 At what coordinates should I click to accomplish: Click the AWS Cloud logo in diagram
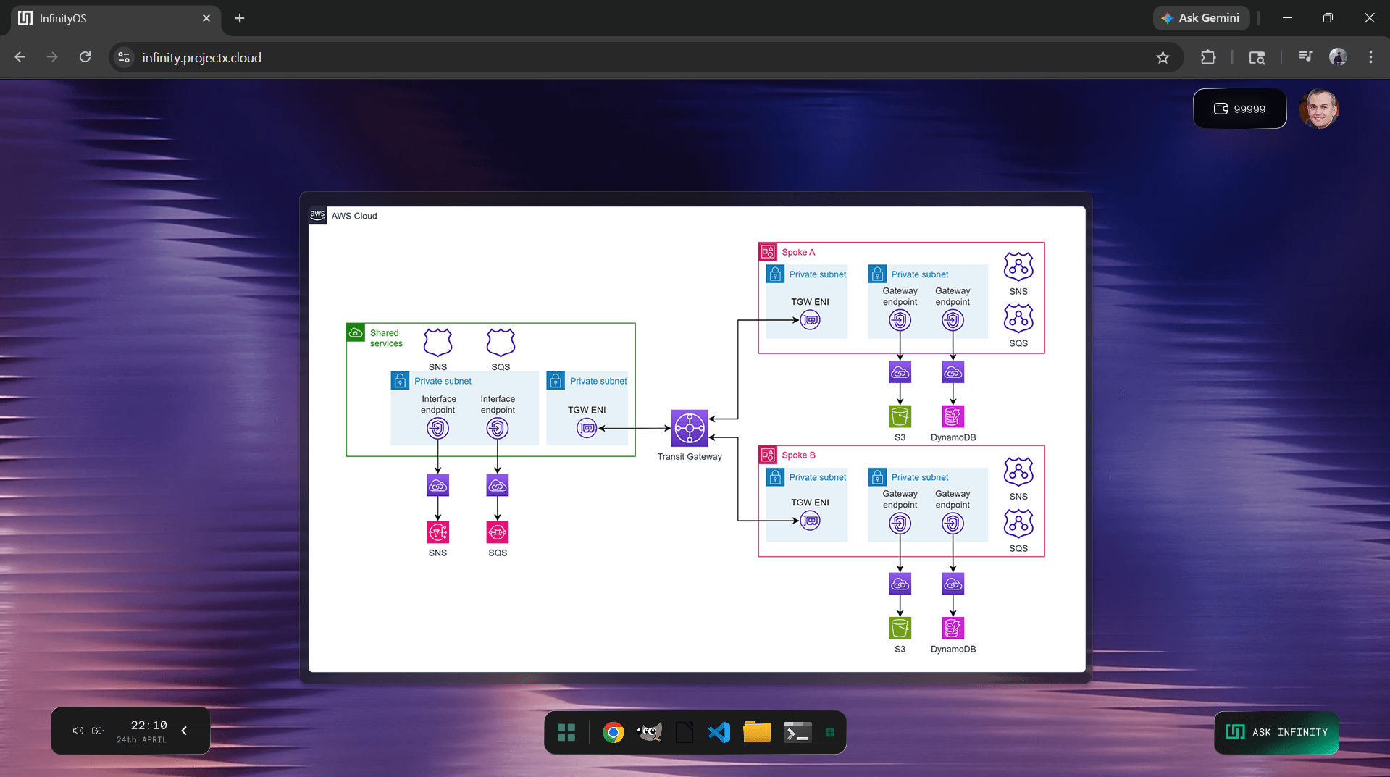click(x=317, y=215)
